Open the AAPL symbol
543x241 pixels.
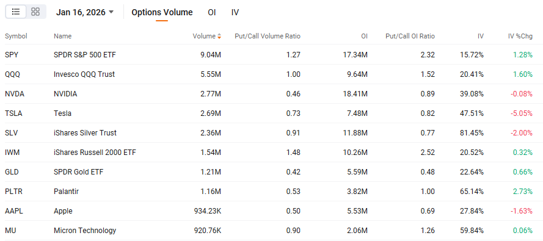pyautogui.click(x=14, y=211)
